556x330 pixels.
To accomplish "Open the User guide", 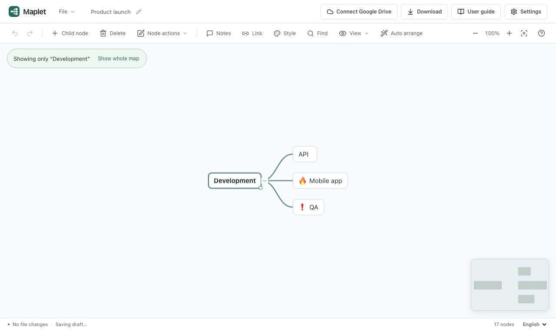I will (x=476, y=12).
